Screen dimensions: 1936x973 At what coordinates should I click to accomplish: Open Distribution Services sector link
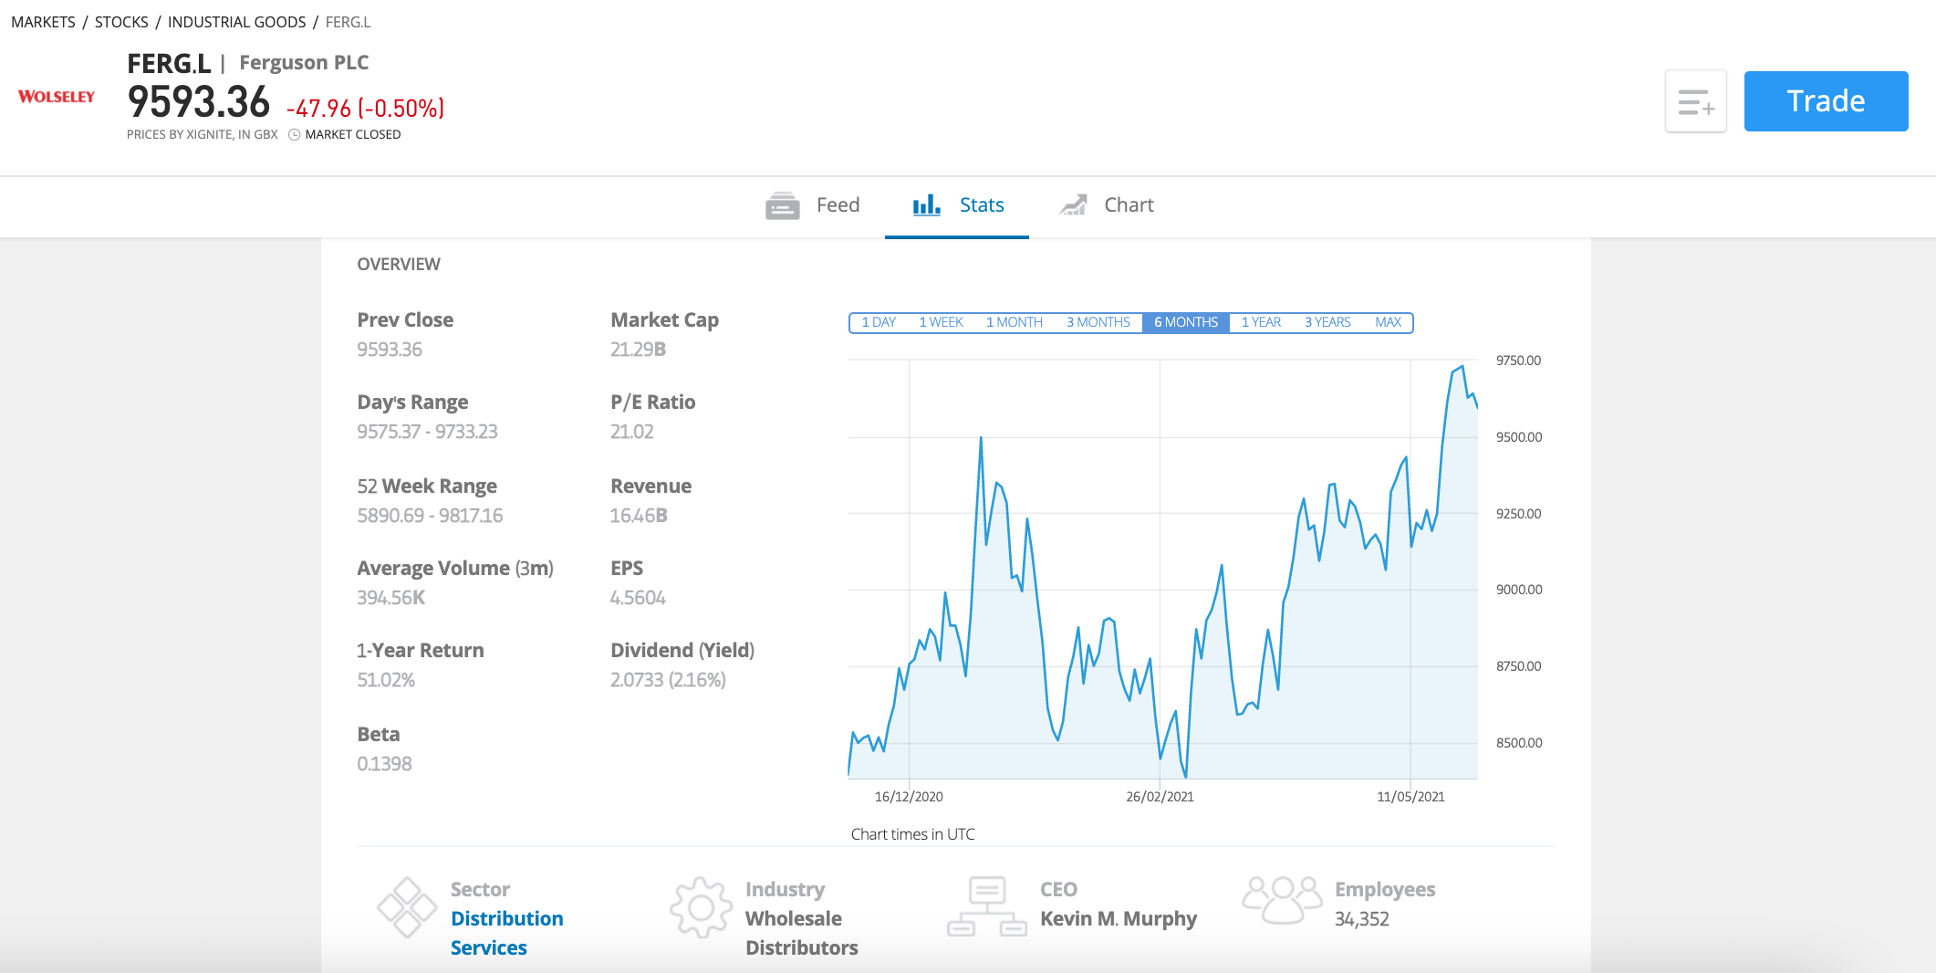point(506,933)
